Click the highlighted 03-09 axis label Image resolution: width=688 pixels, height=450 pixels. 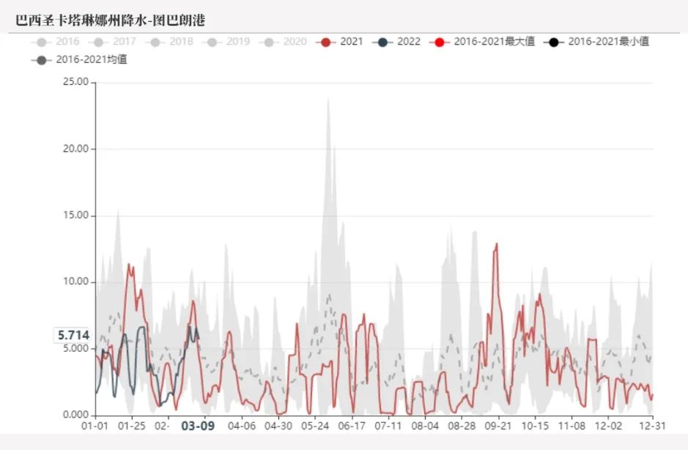pyautogui.click(x=198, y=424)
